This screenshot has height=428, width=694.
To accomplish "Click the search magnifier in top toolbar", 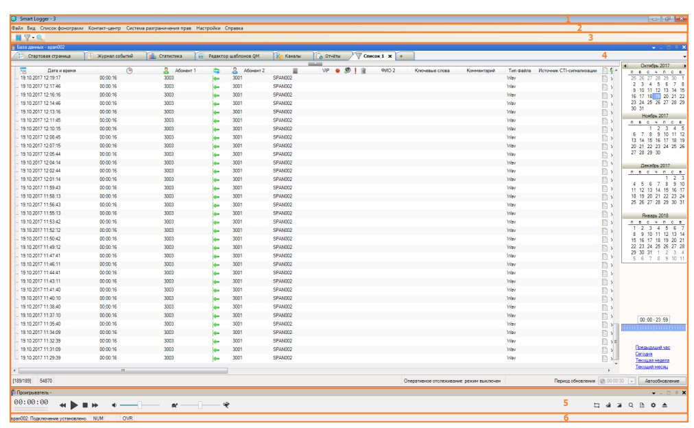I will (40, 36).
